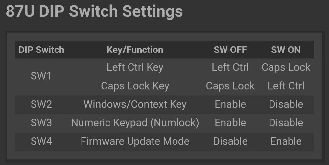Select Caps Lock in Left Ctrl Key row
The width and height of the screenshot is (329, 165).
coord(286,68)
